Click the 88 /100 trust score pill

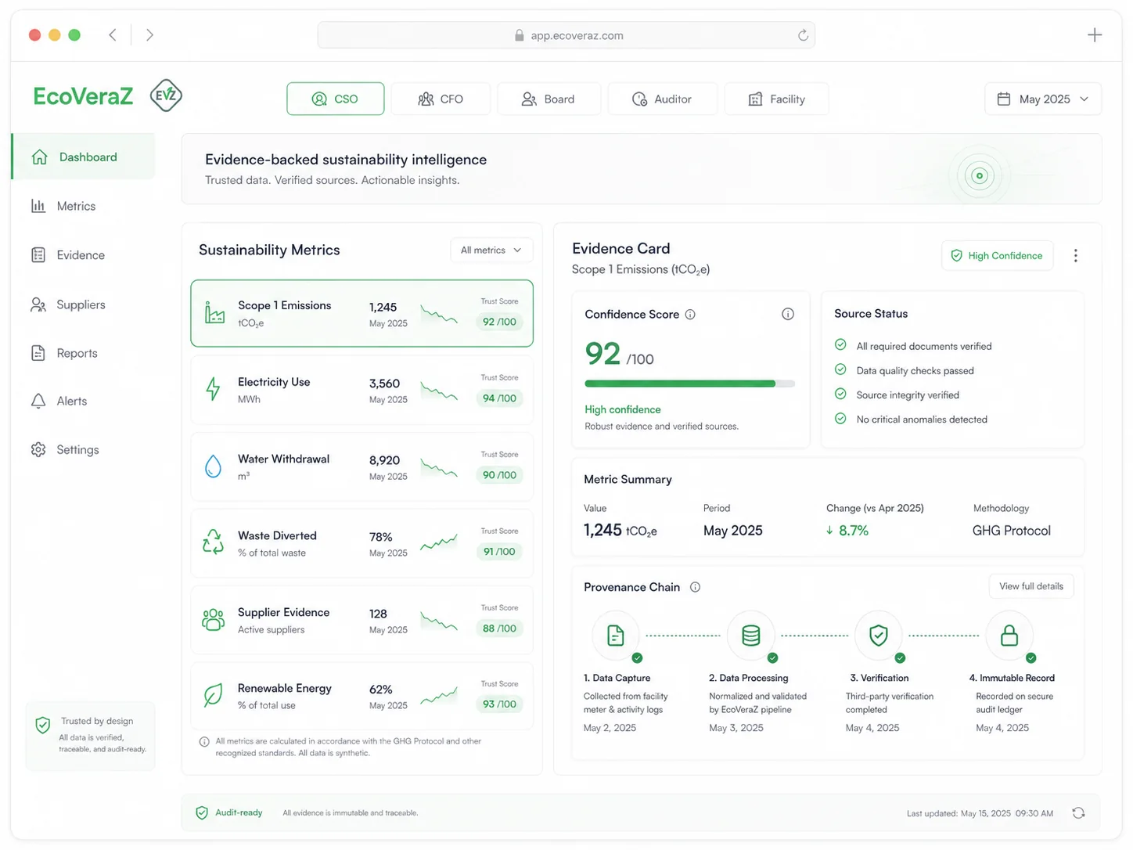[499, 628]
